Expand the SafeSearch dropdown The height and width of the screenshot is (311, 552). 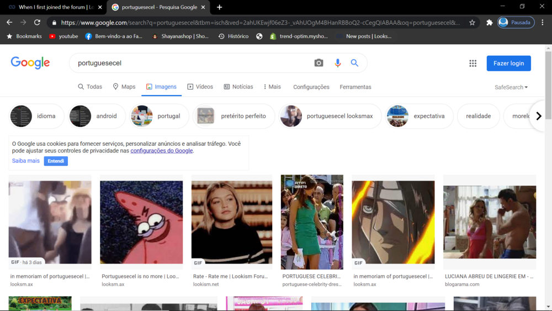pos(511,87)
